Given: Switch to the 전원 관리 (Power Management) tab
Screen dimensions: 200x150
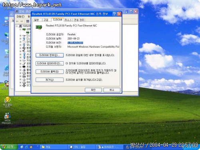Looking at the screenshot, I should [x=79, y=20].
